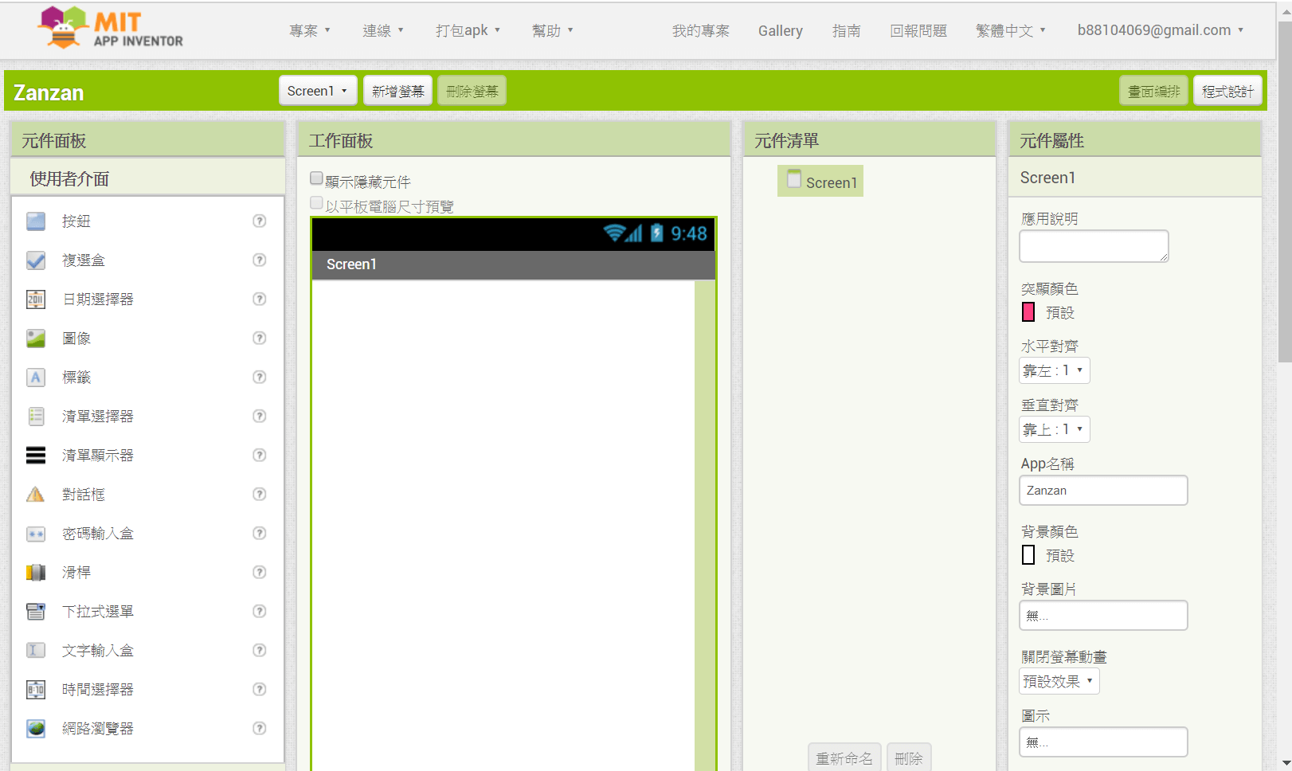Open the 回報問題 link
This screenshot has width=1292, height=771.
pyautogui.click(x=918, y=31)
